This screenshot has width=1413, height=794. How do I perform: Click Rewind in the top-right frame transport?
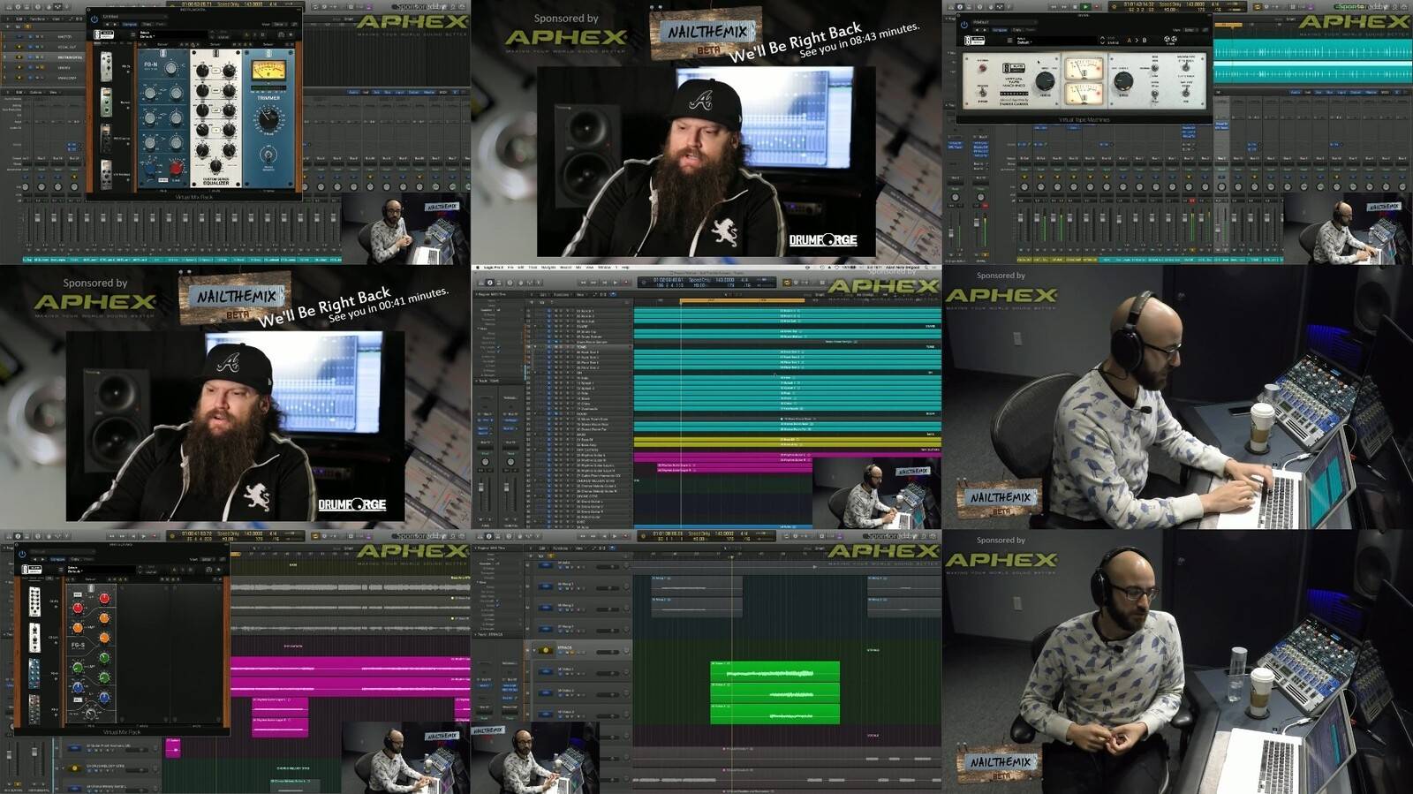1052,6
